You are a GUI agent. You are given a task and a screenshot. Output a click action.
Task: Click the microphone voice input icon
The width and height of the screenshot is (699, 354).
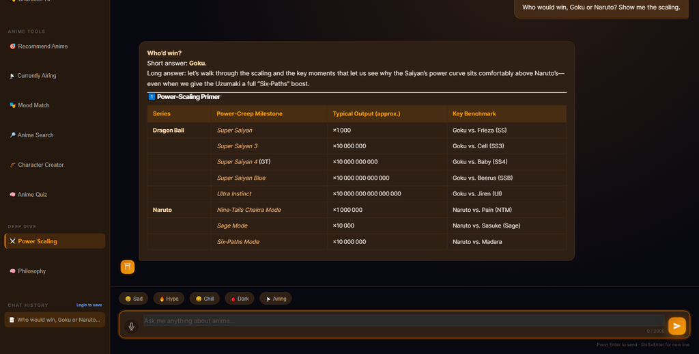pos(131,327)
